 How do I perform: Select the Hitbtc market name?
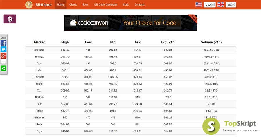(x=39, y=84)
